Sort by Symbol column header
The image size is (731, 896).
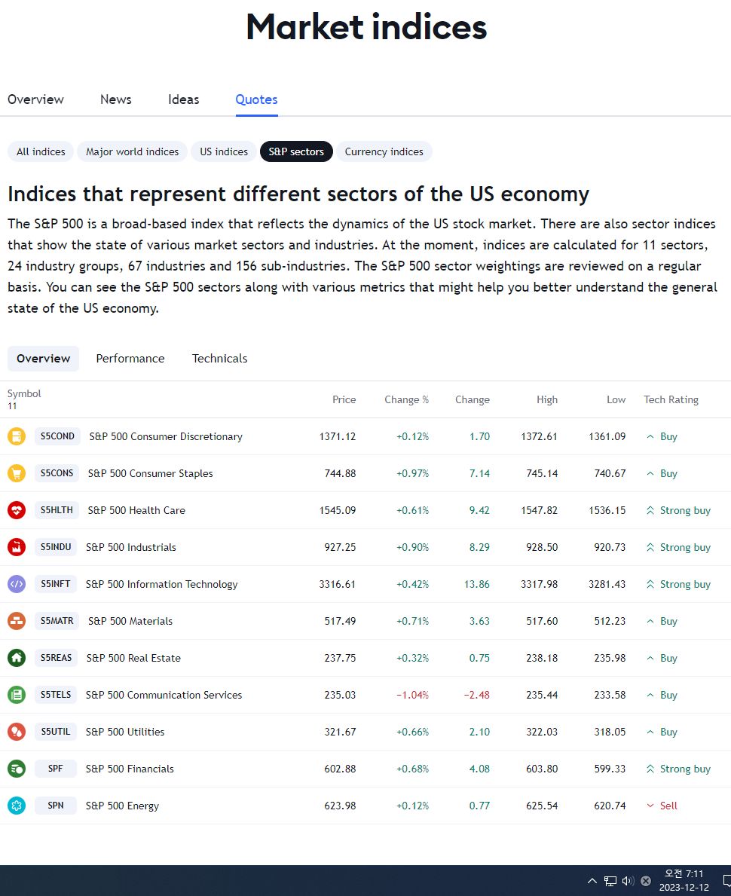(x=24, y=393)
